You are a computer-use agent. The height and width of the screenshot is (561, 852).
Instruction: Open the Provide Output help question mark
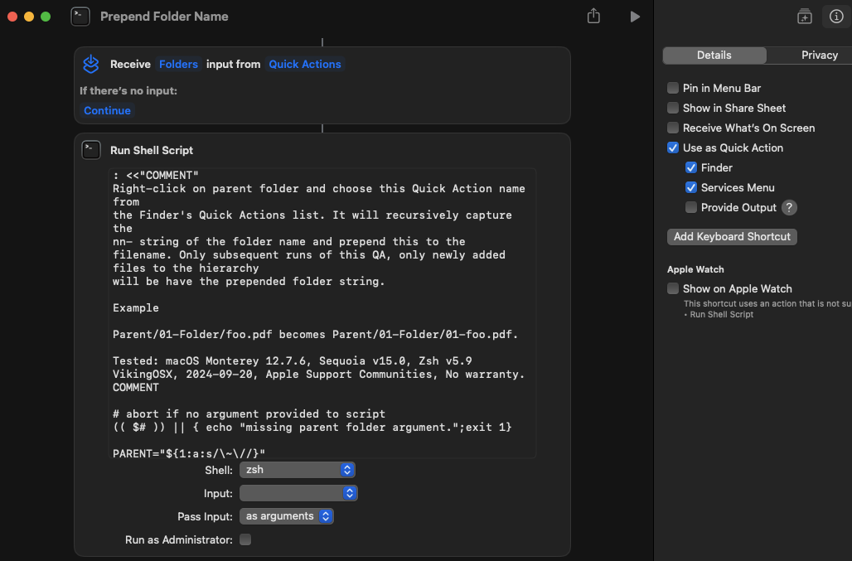(x=789, y=208)
